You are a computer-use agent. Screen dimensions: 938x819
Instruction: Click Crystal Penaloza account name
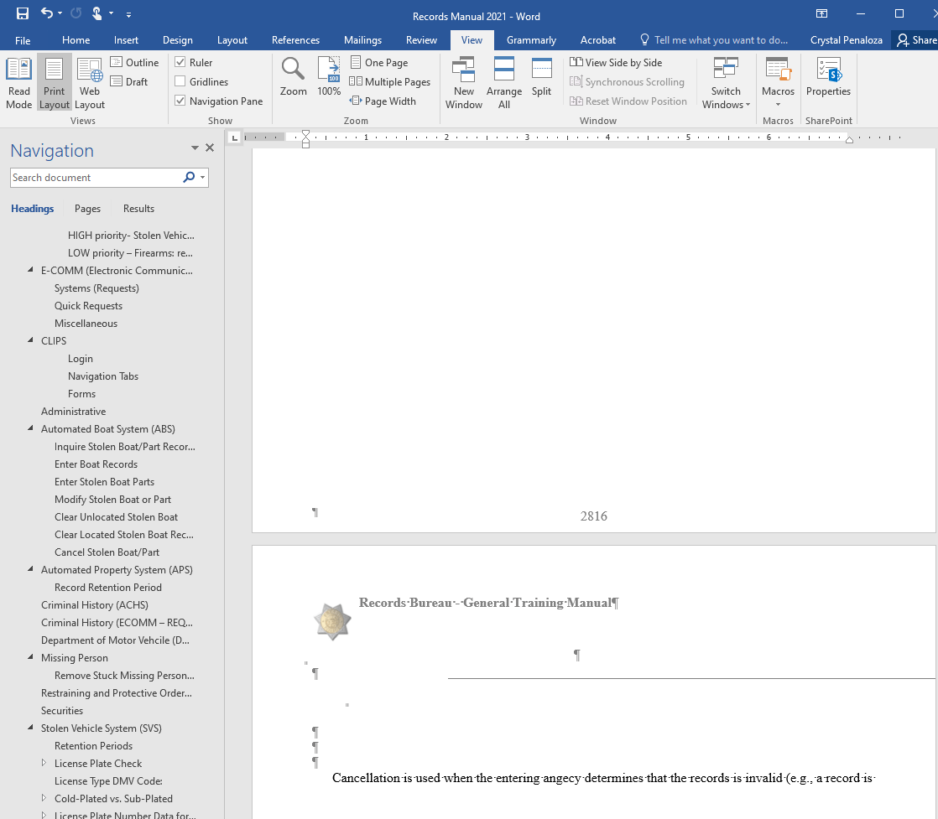point(846,40)
